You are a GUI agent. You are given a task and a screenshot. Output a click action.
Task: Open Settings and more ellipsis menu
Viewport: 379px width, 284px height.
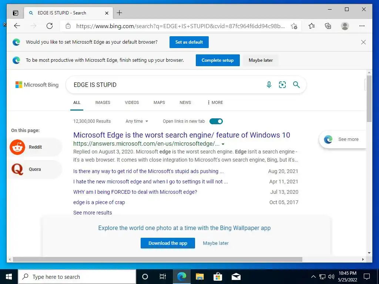[x=362, y=26]
